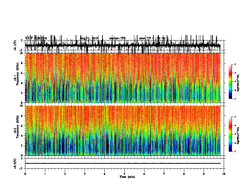Click the ch.2 color scale log PSD unit label
This screenshot has width=252, height=195.
click(238, 135)
